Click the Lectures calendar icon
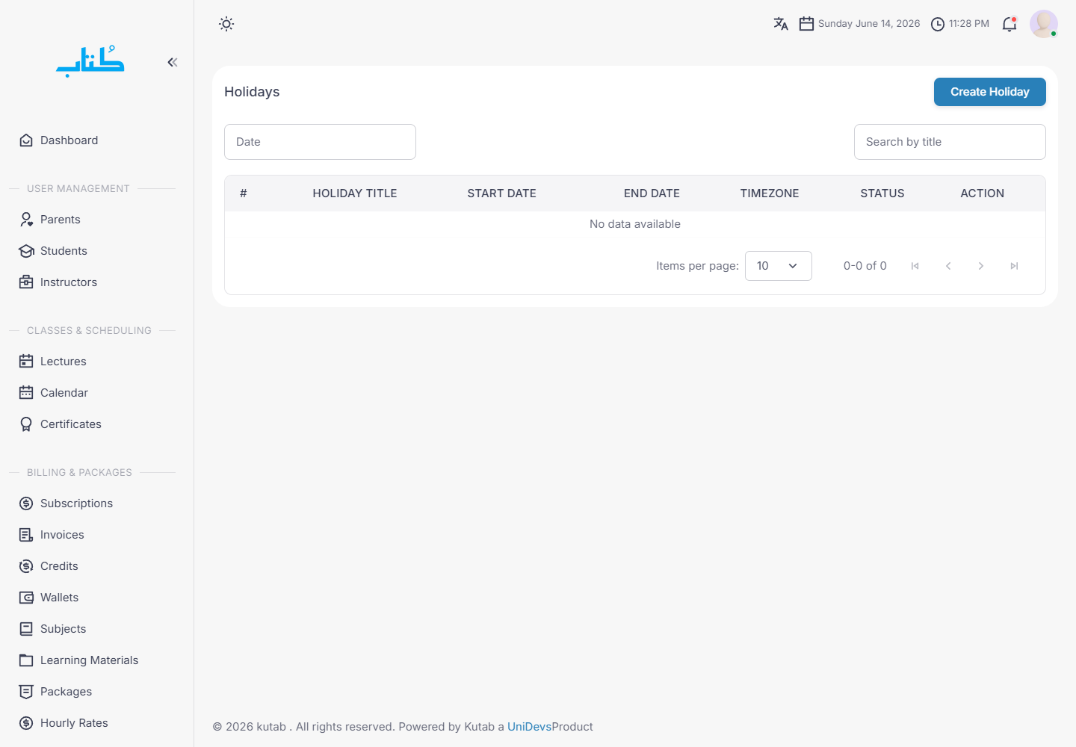Screen dimensions: 1076x747 [x=26, y=362]
